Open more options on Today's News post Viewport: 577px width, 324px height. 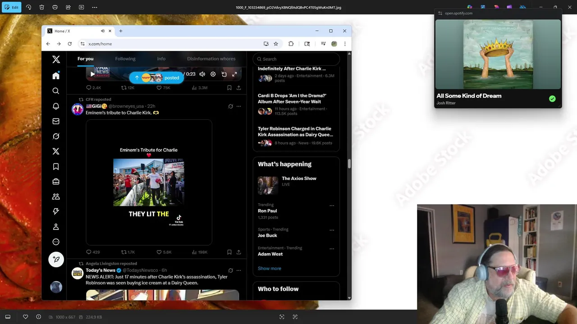[239, 270]
